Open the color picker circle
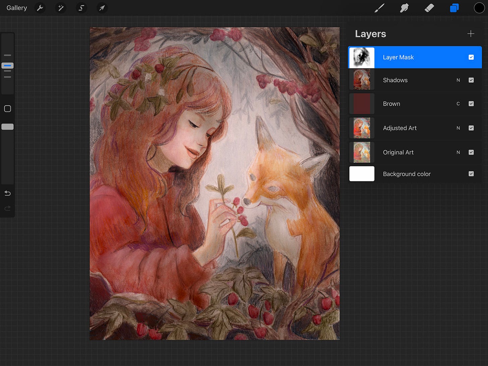Viewport: 488px width, 366px height. (x=479, y=8)
